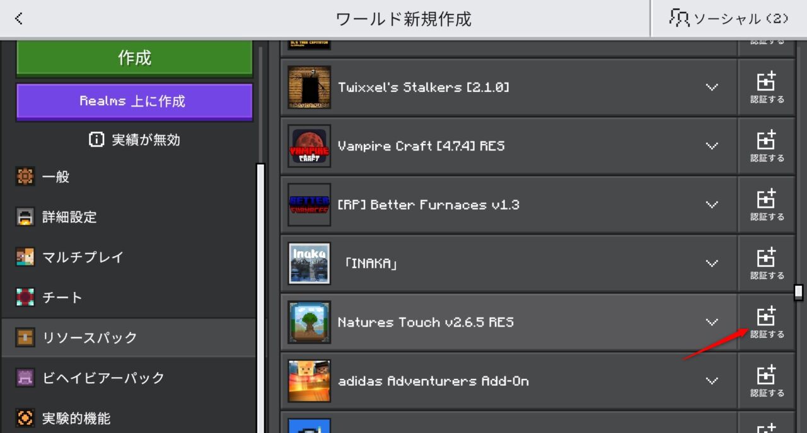Switch to the マルチプレイ tab
807x433 pixels.
pos(129,257)
